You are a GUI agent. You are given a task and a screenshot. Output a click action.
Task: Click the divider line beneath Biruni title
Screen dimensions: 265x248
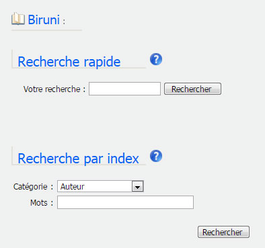(x=46, y=30)
